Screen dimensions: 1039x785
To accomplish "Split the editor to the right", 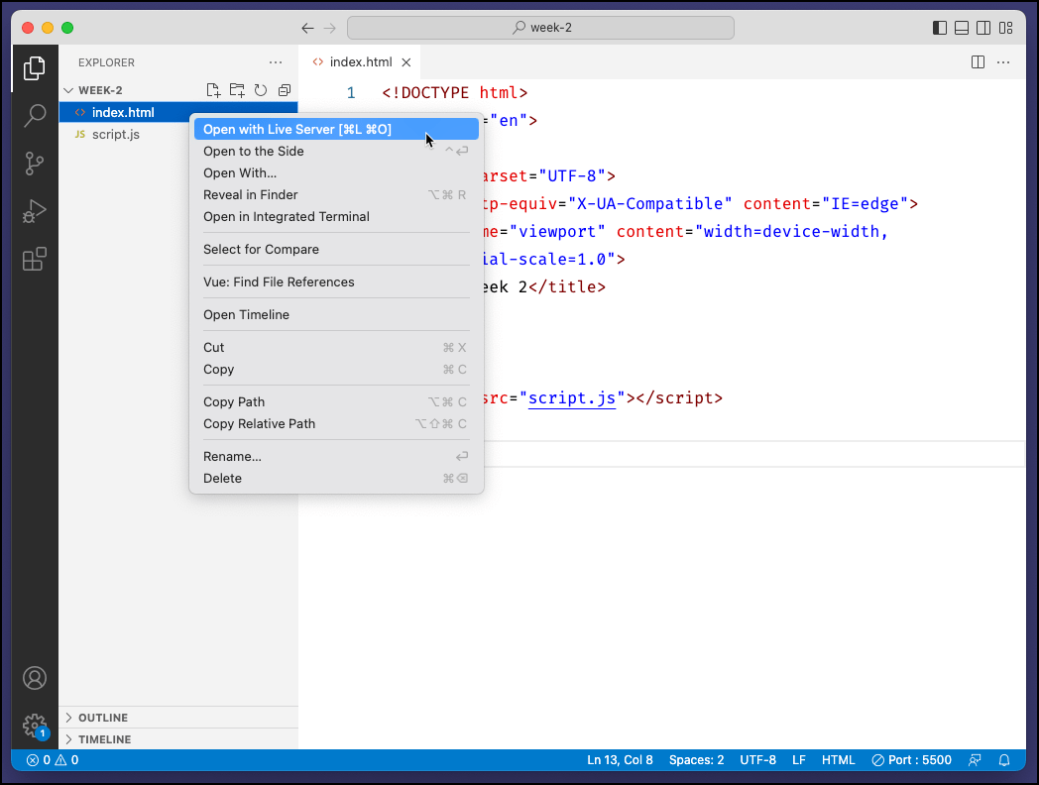I will pyautogui.click(x=979, y=62).
